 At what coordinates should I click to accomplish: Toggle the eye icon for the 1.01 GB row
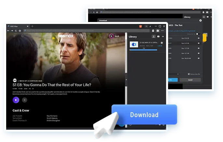(x=199, y=53)
